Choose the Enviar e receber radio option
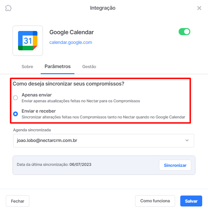Viewport: 208px width, 211px height. (x=15, y=114)
